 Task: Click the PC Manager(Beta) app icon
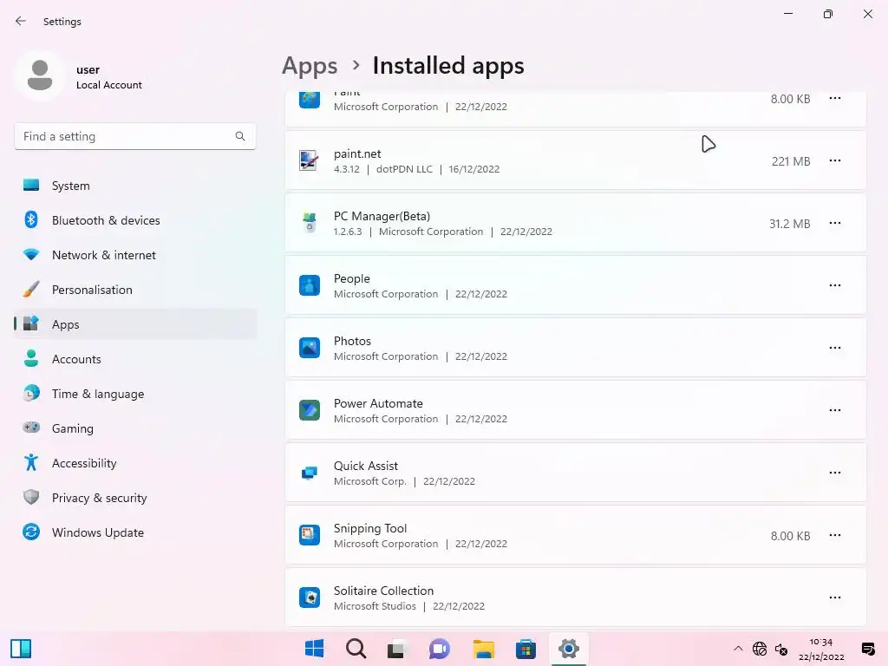(310, 223)
